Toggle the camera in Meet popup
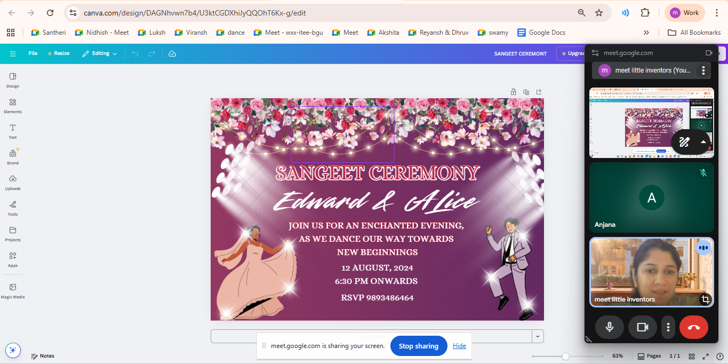 pos(643,327)
